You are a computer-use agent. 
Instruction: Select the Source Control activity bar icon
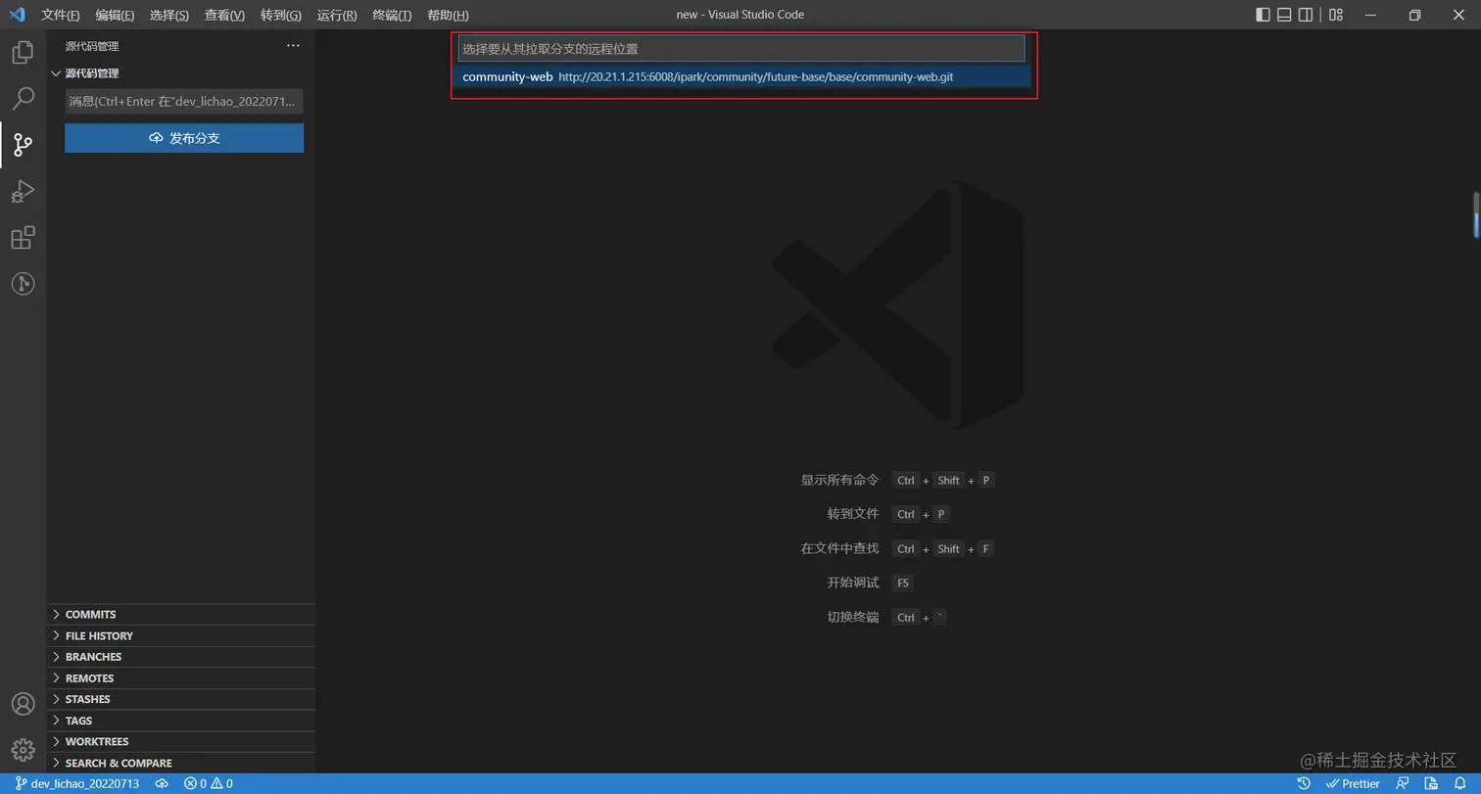(x=23, y=145)
